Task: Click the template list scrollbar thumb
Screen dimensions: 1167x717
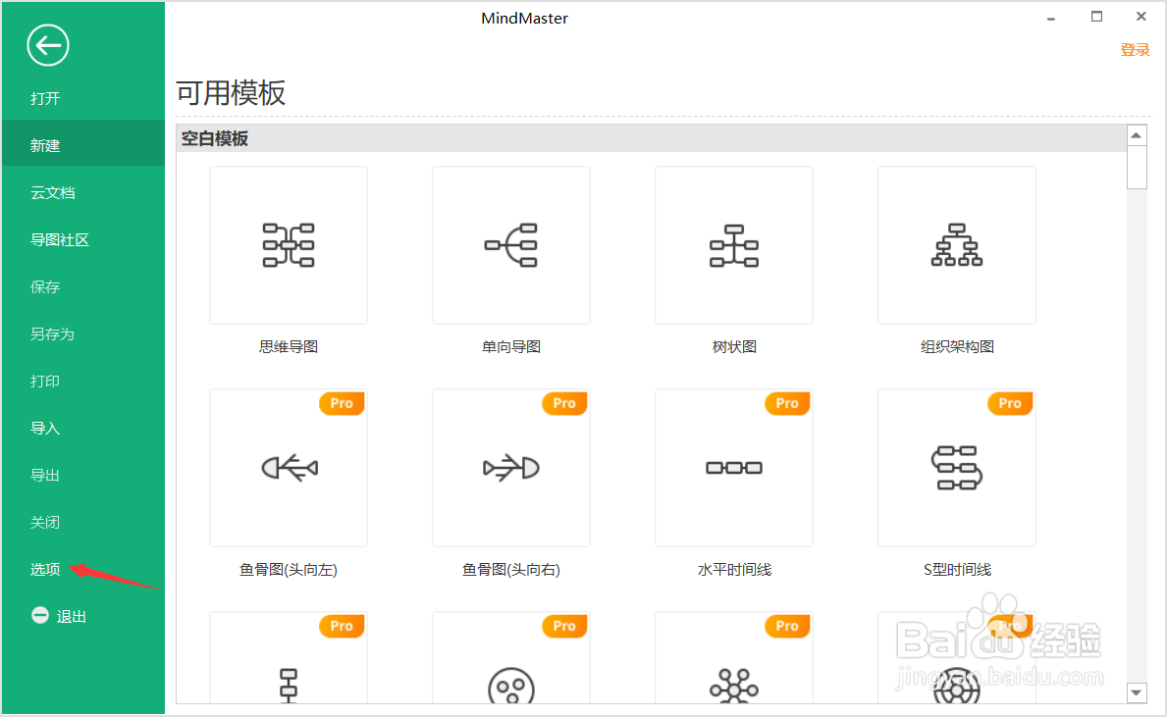Action: [1137, 168]
